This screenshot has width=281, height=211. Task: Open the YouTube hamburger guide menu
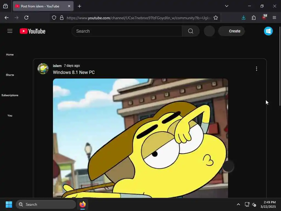[10, 31]
